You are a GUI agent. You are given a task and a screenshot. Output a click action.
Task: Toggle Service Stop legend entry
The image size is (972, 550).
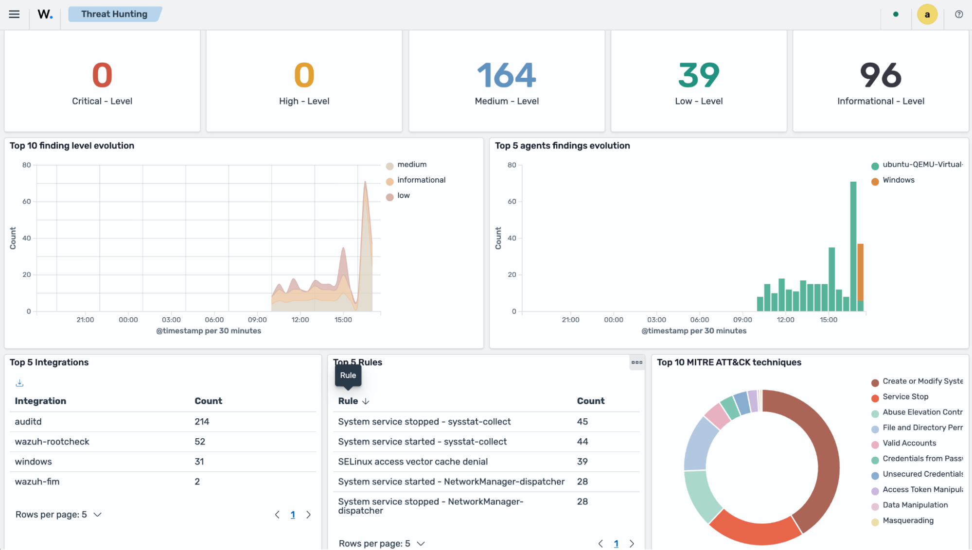pos(905,397)
